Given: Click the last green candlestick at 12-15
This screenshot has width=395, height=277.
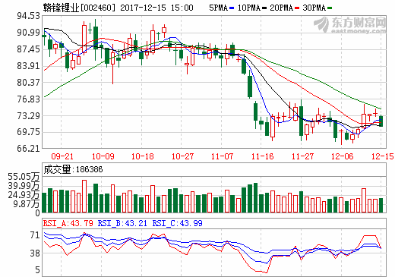Looking at the screenshot, I should [x=381, y=121].
